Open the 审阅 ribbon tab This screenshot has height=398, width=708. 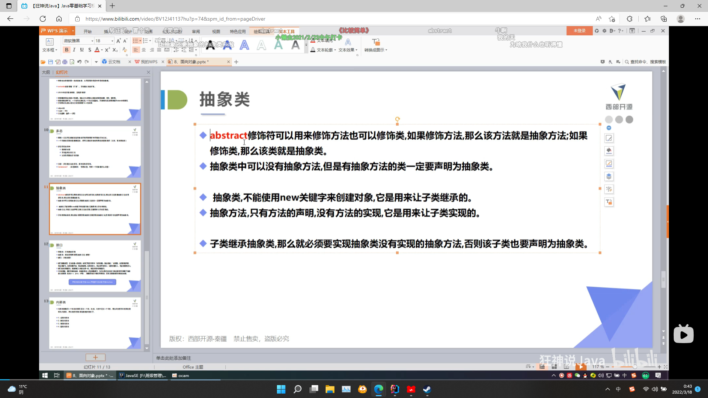point(196,31)
